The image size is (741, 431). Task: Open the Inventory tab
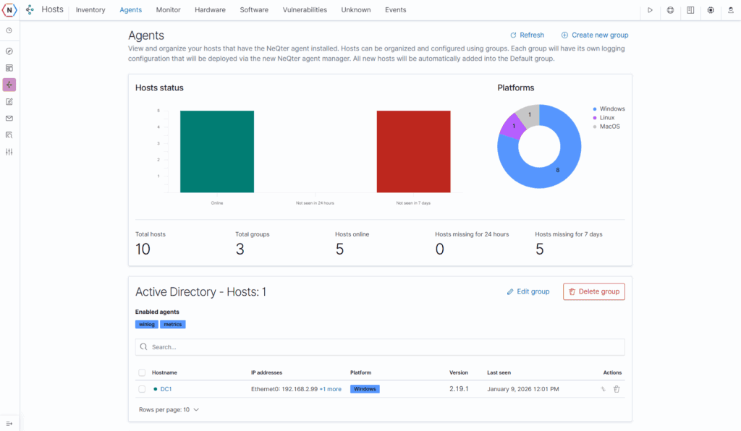90,10
